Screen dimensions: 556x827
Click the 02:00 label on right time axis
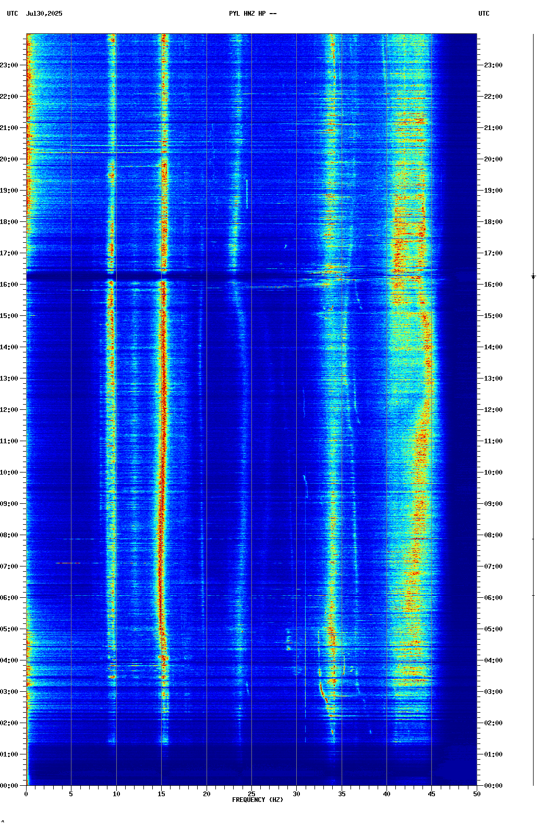tap(493, 723)
